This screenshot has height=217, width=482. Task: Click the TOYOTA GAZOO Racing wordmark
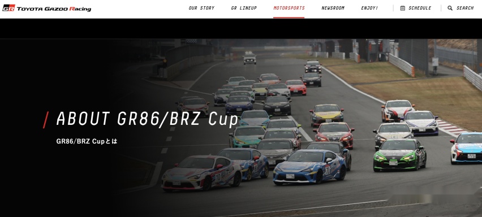pyautogui.click(x=54, y=9)
